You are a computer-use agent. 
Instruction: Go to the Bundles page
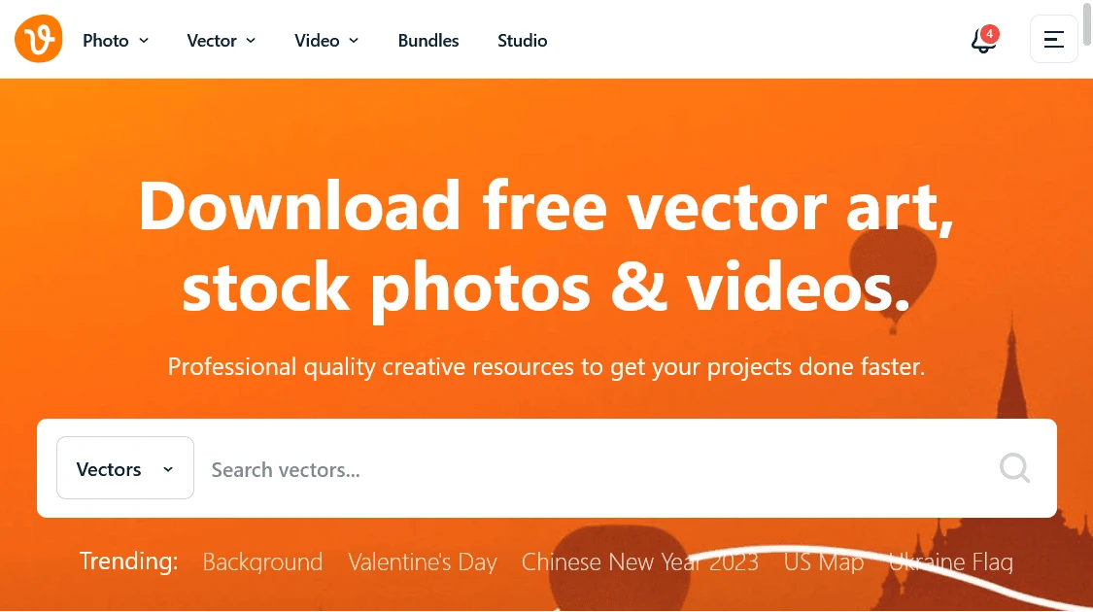point(428,41)
